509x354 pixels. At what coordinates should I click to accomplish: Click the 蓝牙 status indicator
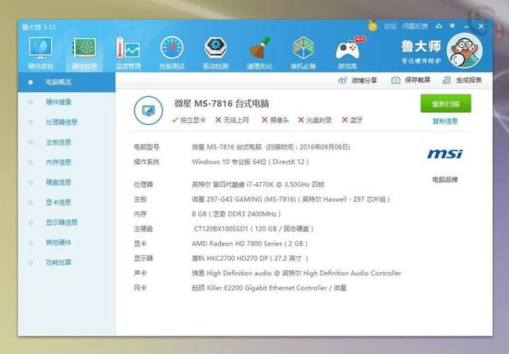click(352, 120)
